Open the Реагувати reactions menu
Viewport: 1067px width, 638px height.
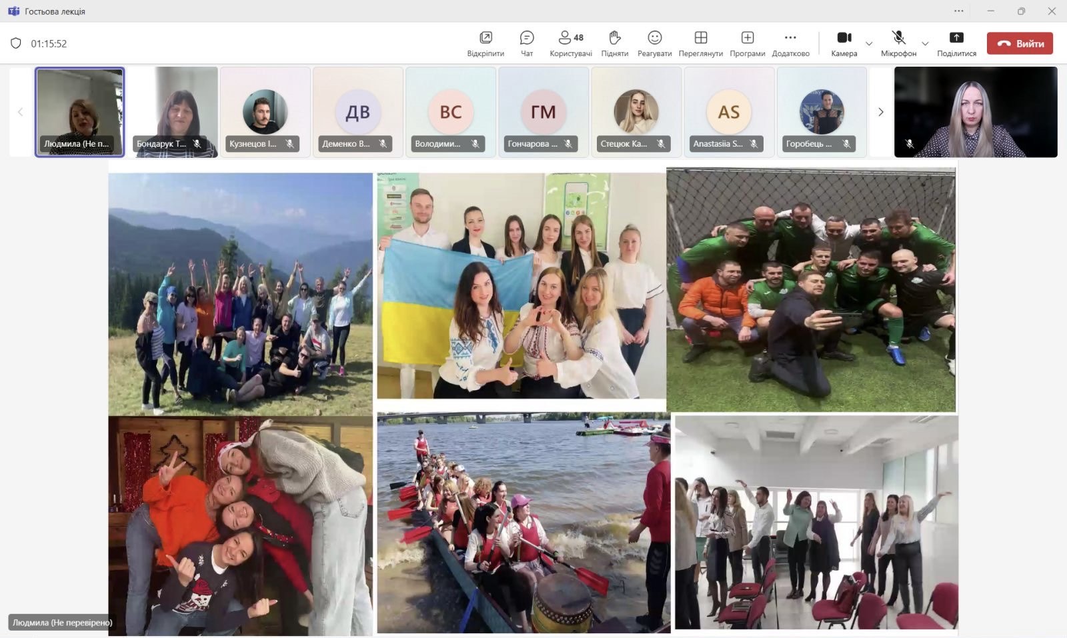click(x=654, y=43)
